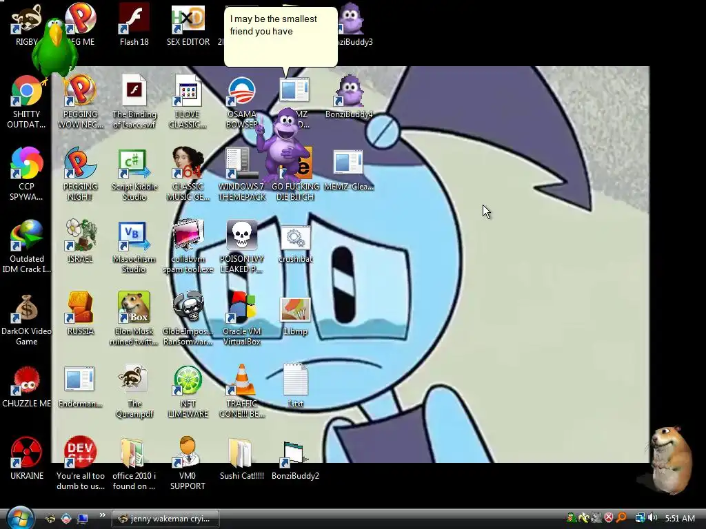Click Show Desktop in Quick Launch
Screen dimensions: 706x529
(x=83, y=519)
